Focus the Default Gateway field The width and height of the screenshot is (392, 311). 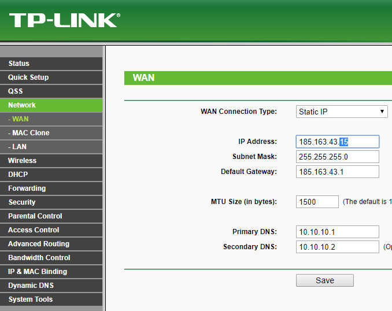pyautogui.click(x=337, y=172)
